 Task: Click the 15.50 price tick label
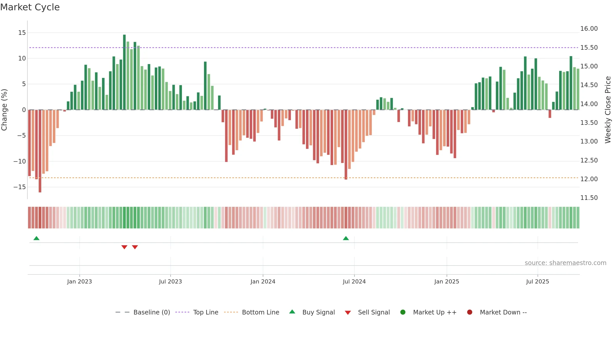[x=589, y=48]
